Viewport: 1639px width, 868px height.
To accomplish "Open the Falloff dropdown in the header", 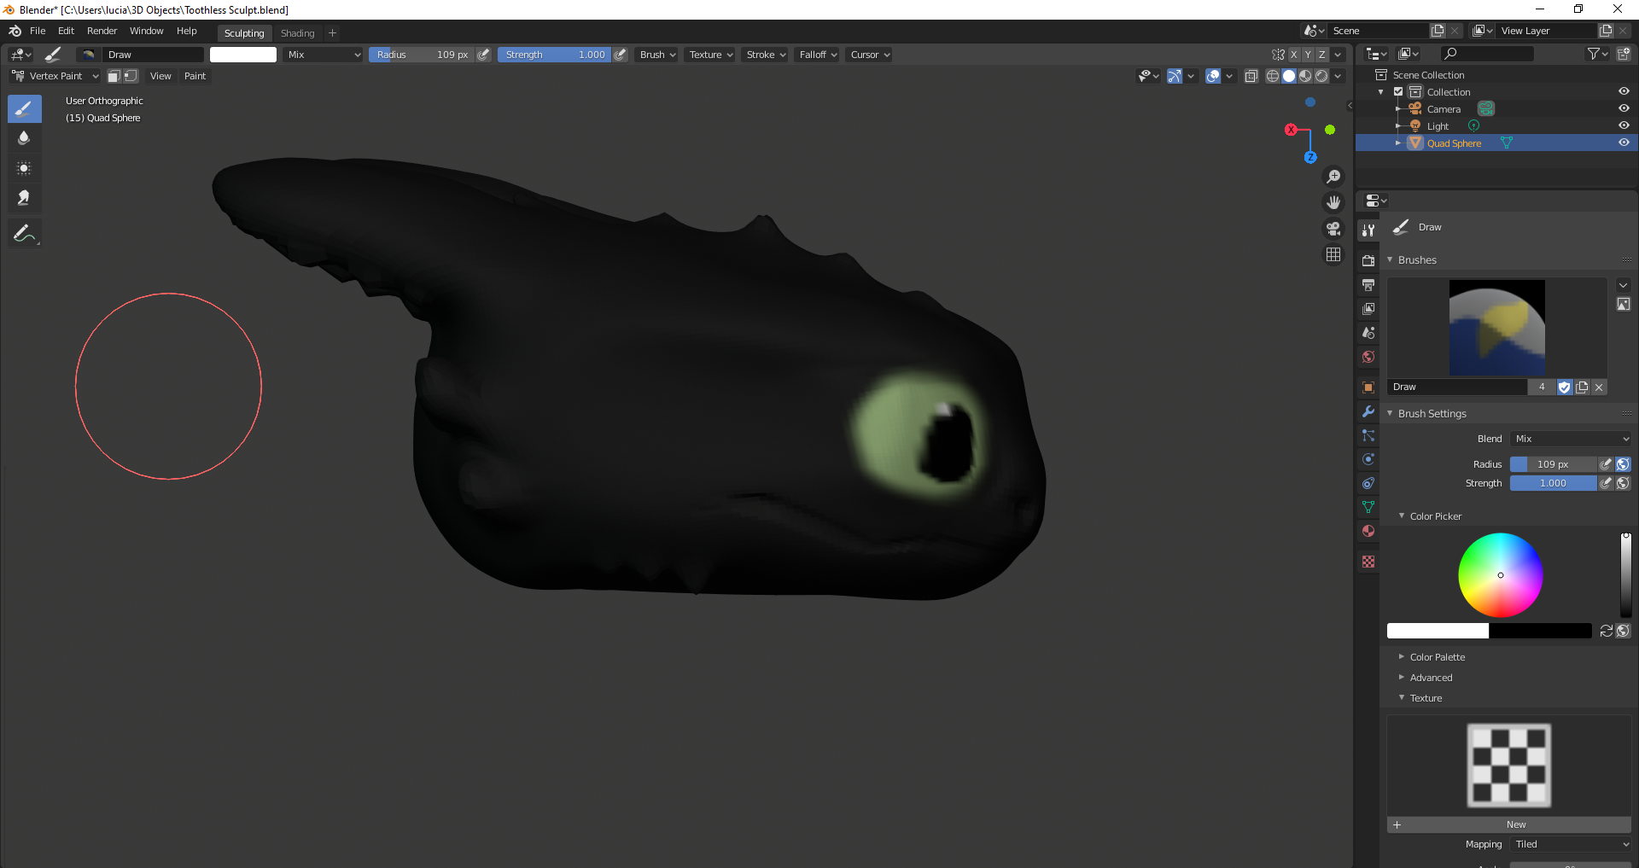I will pyautogui.click(x=818, y=55).
